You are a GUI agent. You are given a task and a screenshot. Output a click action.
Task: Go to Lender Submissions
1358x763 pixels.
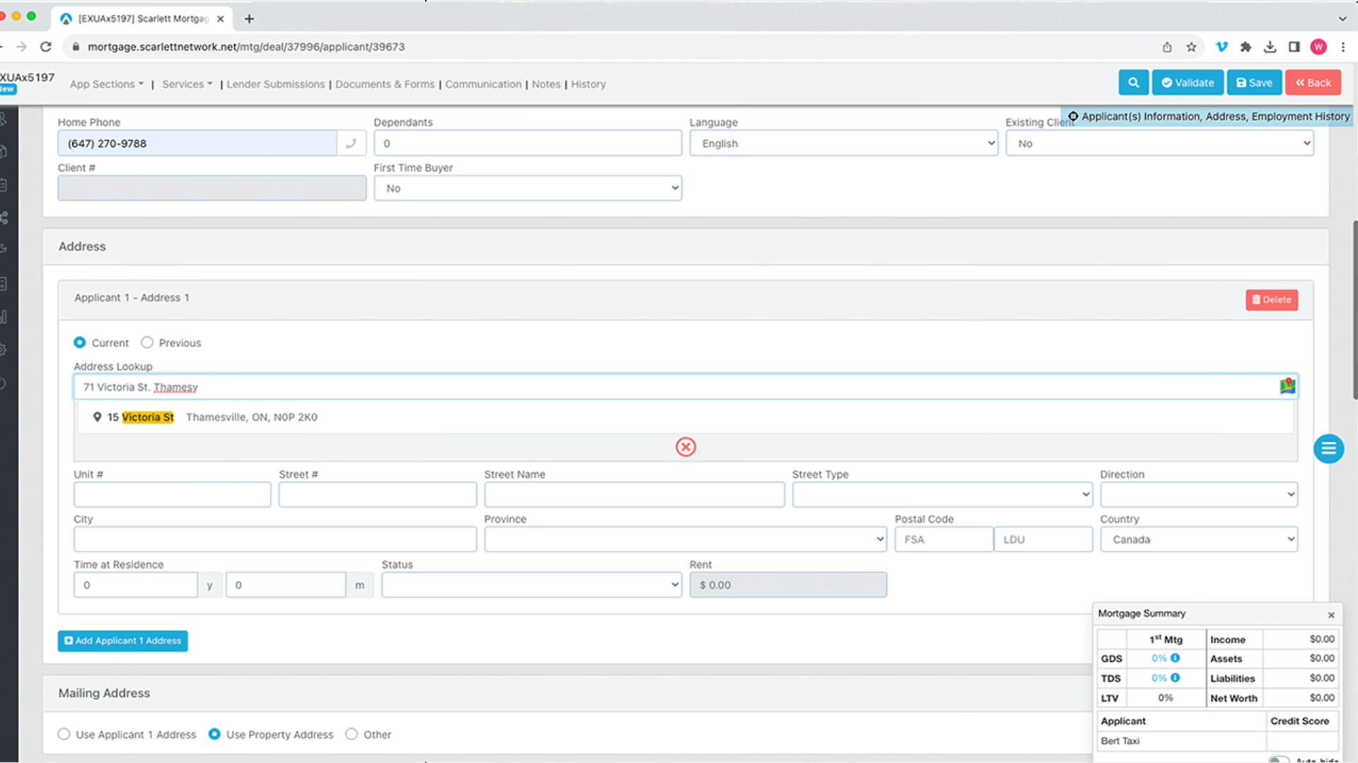click(x=275, y=84)
